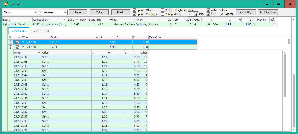
Task: Click the 4.33 odds value cell
Action: [132, 66]
